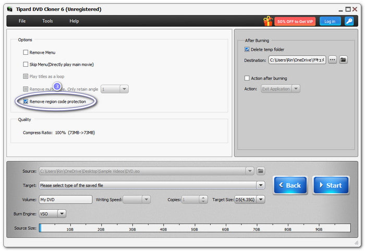365x251 pixels.
Task: Browse destination with the three-dots button
Action: coord(333,60)
